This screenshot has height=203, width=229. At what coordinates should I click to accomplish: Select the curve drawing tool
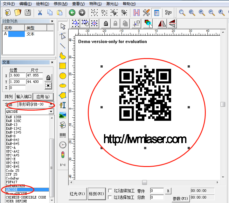[x=63, y=56]
